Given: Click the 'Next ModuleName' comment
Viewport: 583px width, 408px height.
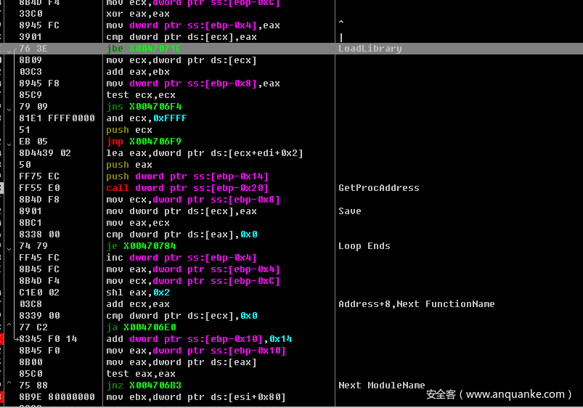Looking at the screenshot, I should click(x=381, y=385).
